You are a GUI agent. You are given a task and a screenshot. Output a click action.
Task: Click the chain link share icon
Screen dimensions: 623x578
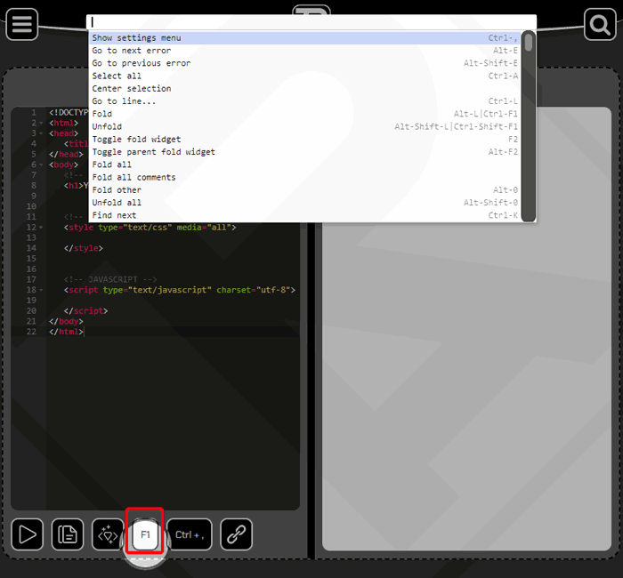coord(236,534)
